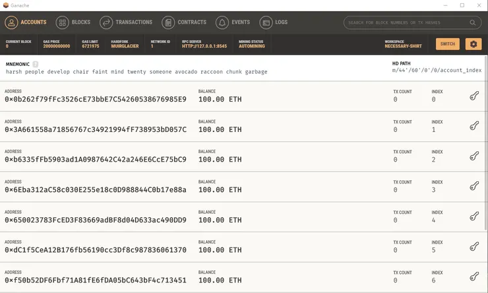Click the AUTOMINING mining status
488x293 pixels.
tap(252, 46)
